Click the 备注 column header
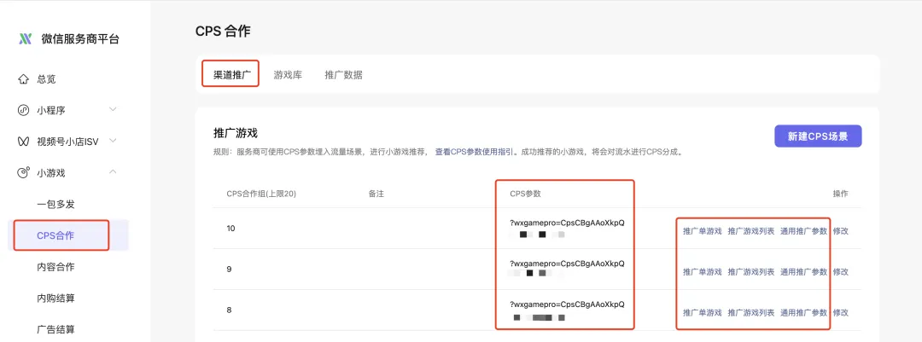 376,194
